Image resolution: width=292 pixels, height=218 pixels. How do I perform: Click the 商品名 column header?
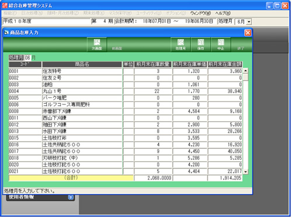point(82,64)
